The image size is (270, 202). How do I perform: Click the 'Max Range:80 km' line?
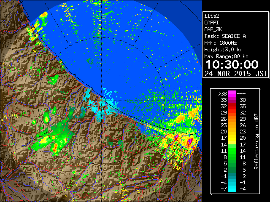pyautogui.click(x=226, y=56)
